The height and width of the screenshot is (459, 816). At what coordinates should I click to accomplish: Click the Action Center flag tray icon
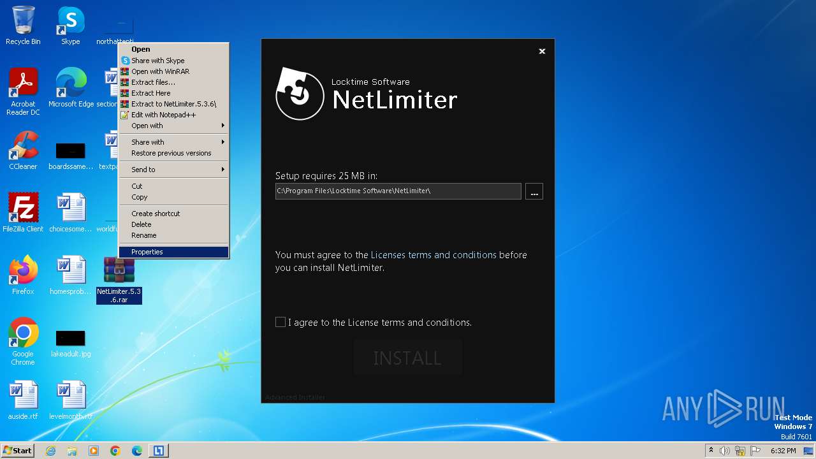755,451
